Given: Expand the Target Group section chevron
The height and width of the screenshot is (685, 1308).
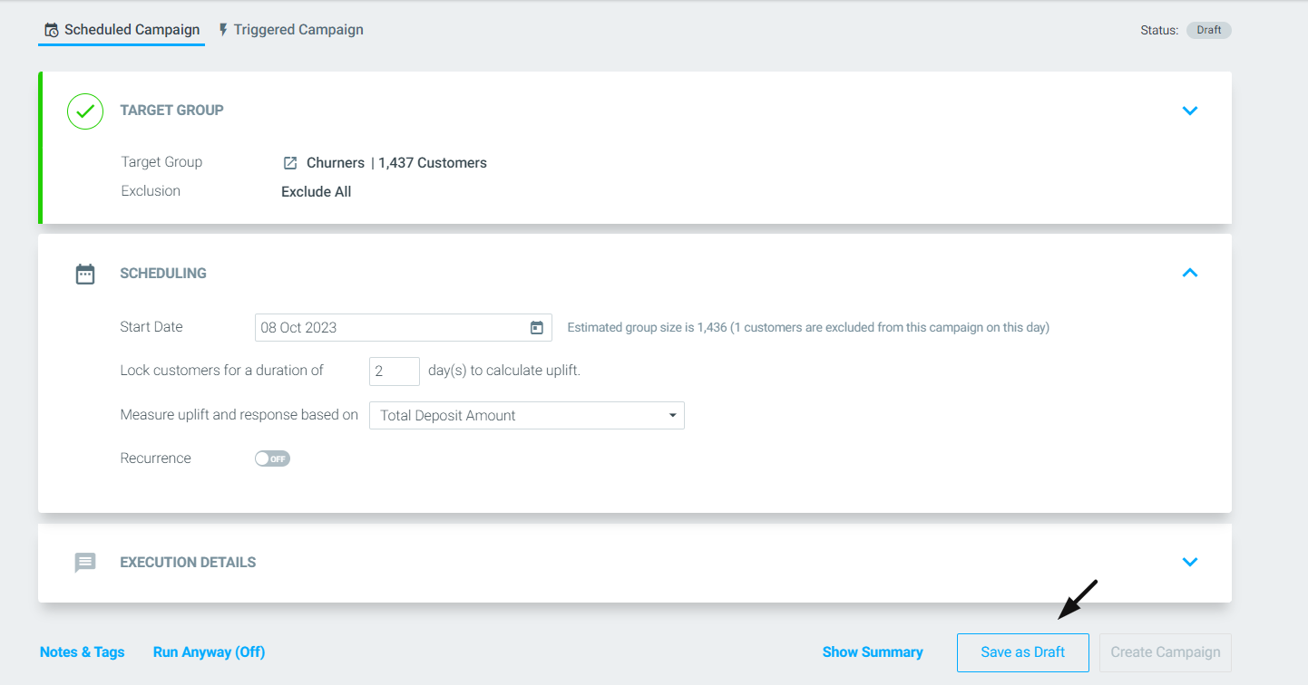Looking at the screenshot, I should coord(1190,111).
